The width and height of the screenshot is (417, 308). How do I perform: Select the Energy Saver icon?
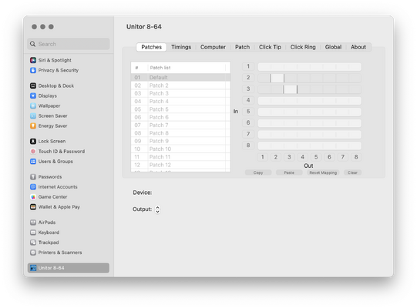click(x=33, y=126)
